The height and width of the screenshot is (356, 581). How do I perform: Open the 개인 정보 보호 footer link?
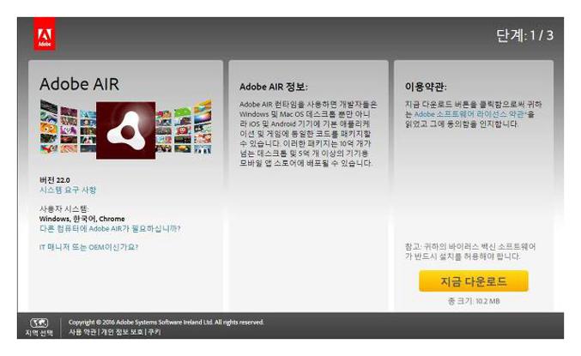click(x=122, y=332)
